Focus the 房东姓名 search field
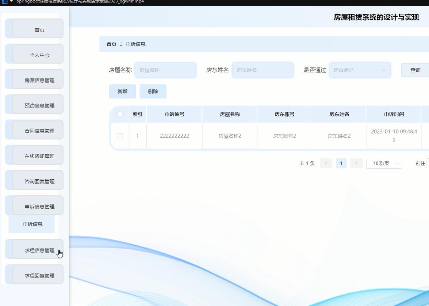 point(263,70)
